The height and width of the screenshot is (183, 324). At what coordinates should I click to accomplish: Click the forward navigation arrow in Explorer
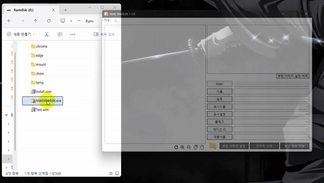23,21
